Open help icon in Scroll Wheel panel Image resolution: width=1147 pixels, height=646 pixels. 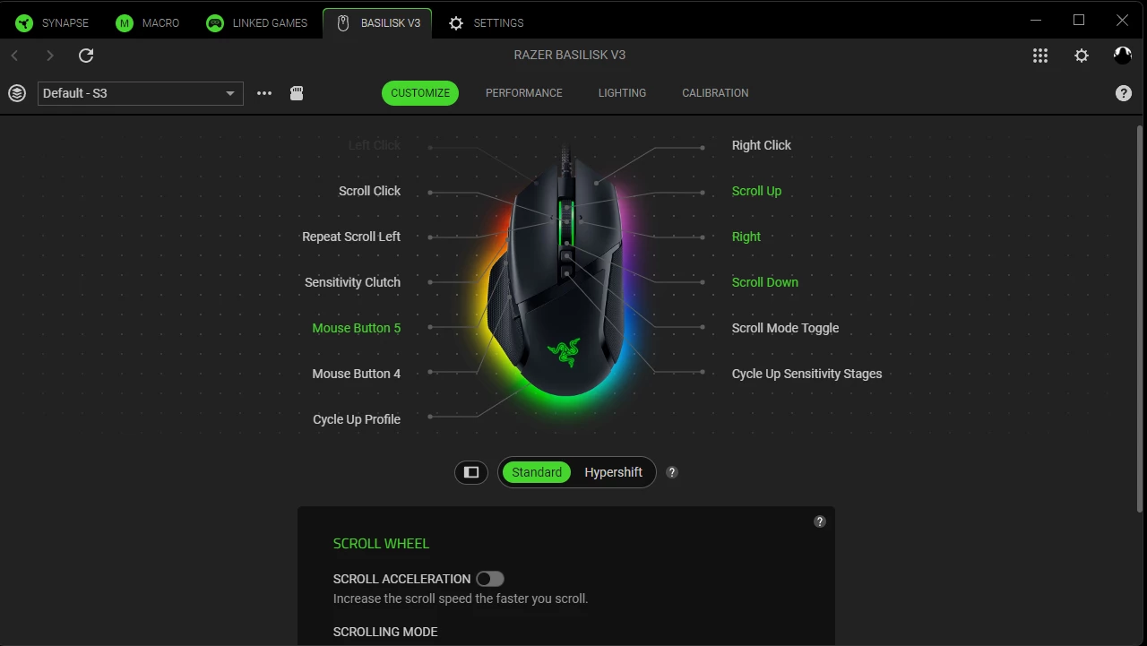pyautogui.click(x=819, y=521)
